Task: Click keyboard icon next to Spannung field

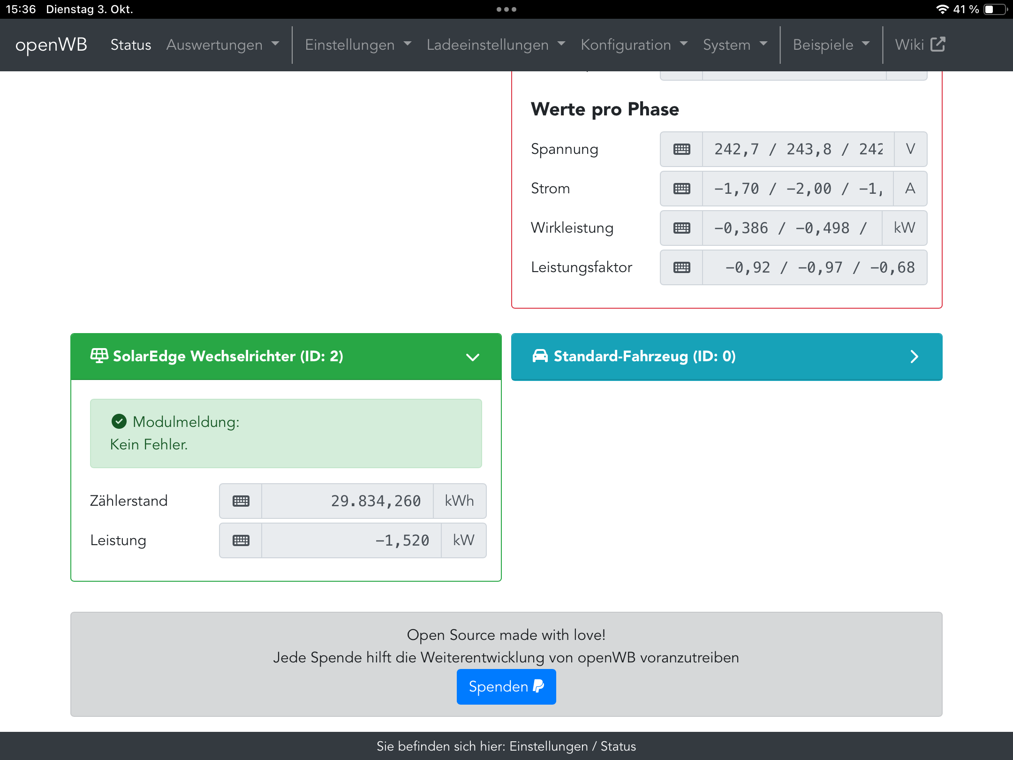Action: (x=681, y=149)
